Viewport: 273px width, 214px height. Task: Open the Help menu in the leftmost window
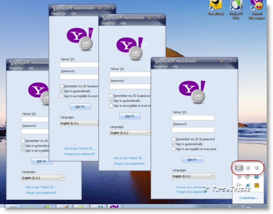[x=31, y=68]
